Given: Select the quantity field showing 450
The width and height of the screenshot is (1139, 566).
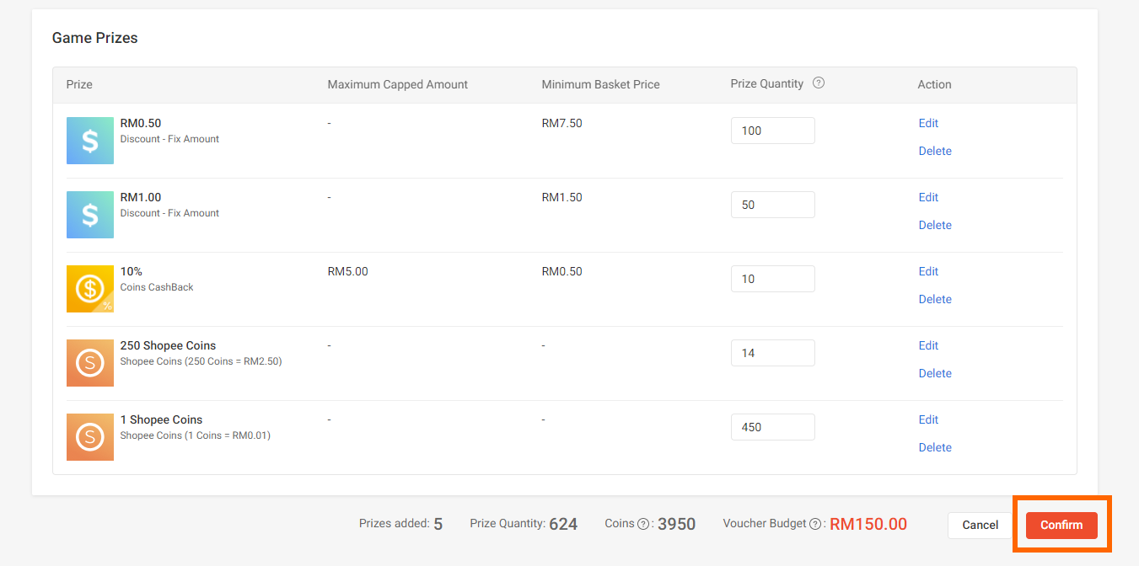Looking at the screenshot, I should [772, 427].
